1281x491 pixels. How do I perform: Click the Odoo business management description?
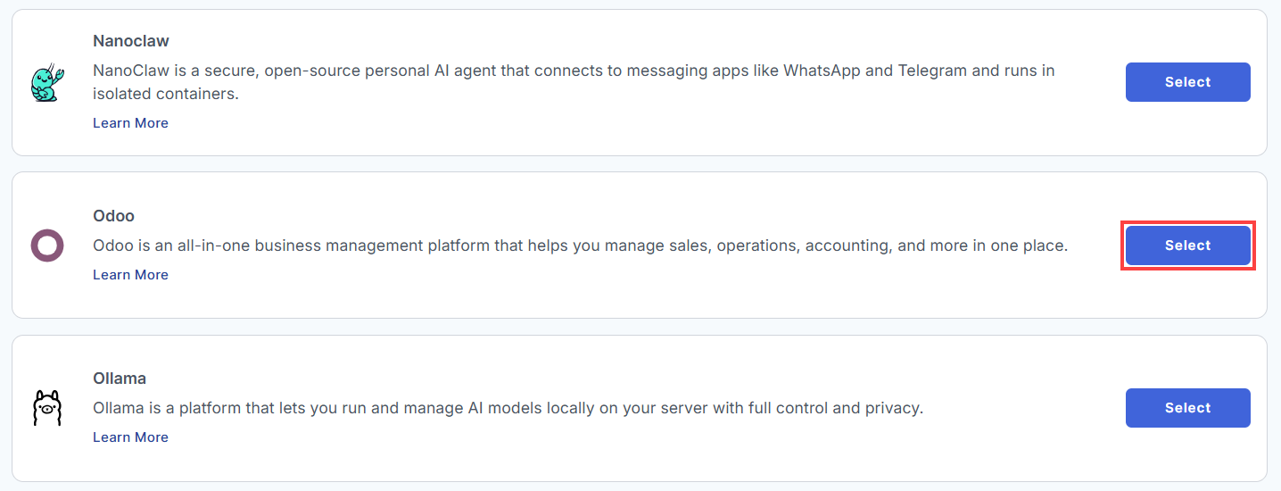(580, 245)
